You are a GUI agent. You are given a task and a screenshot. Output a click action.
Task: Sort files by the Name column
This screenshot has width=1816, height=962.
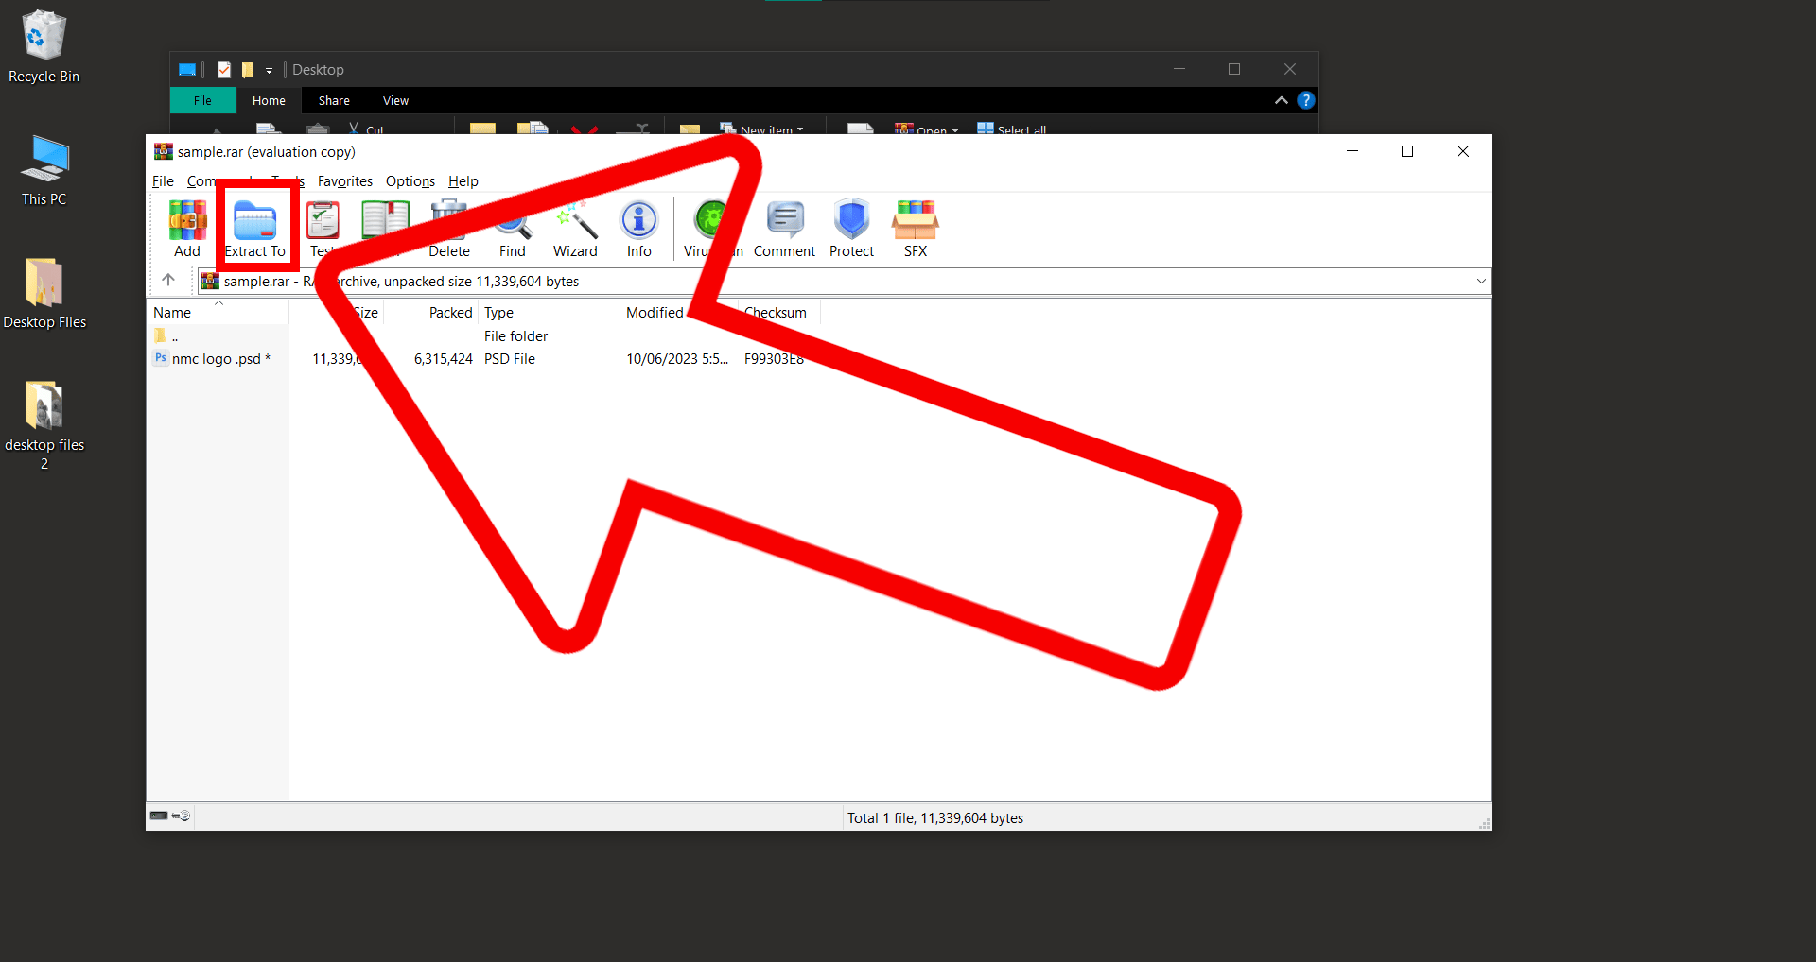tap(171, 311)
